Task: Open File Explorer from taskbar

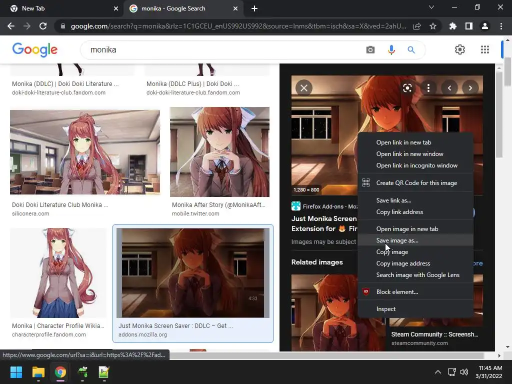Action: click(38, 372)
